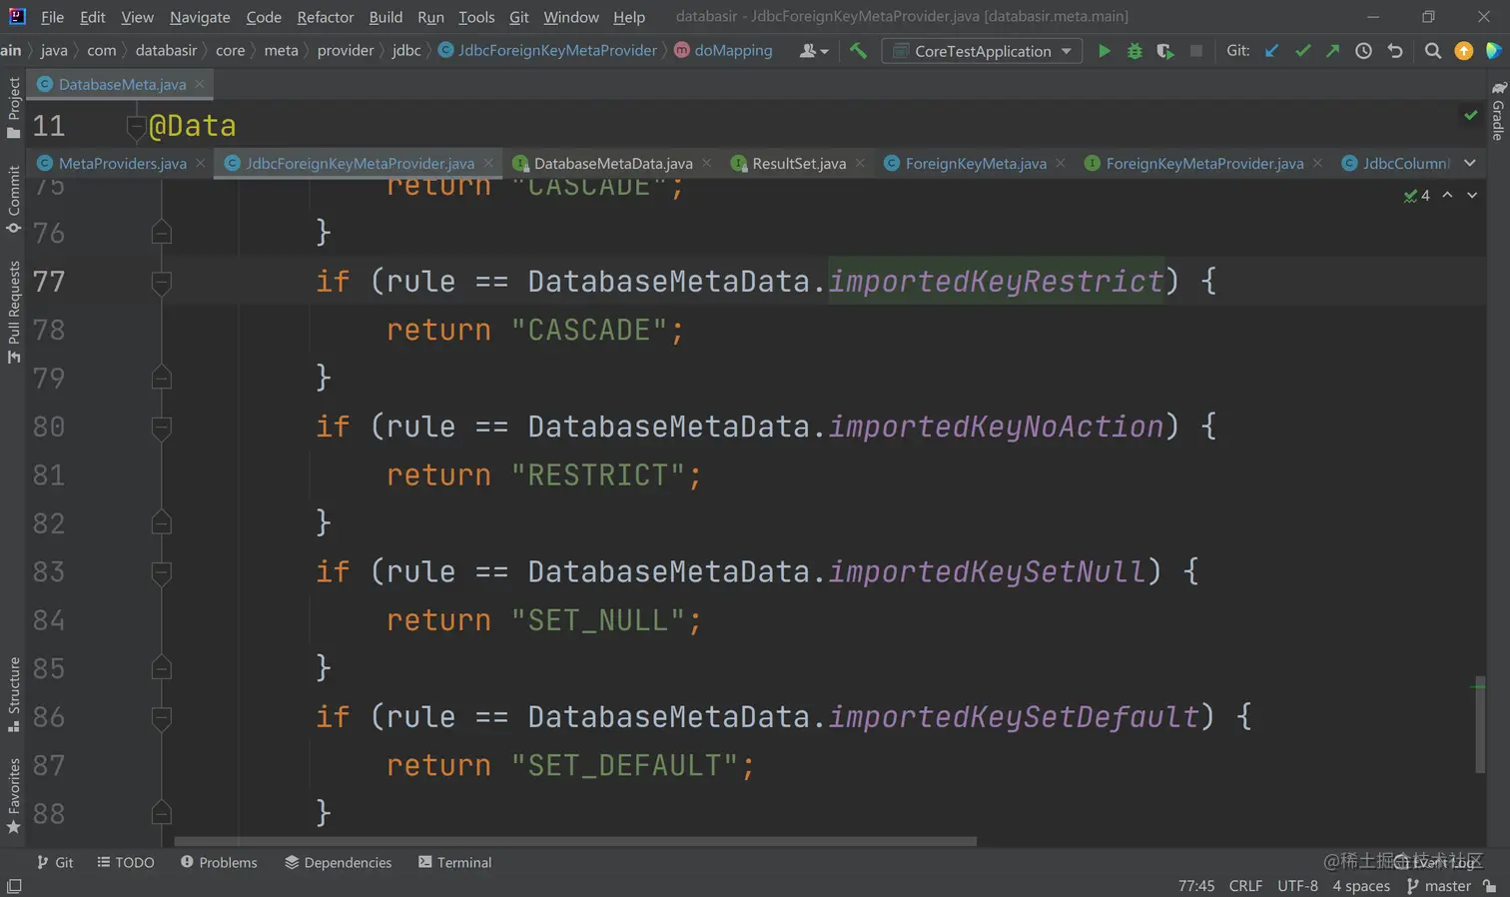
Task: Show Git history via the clock icon
Action: (1363, 51)
